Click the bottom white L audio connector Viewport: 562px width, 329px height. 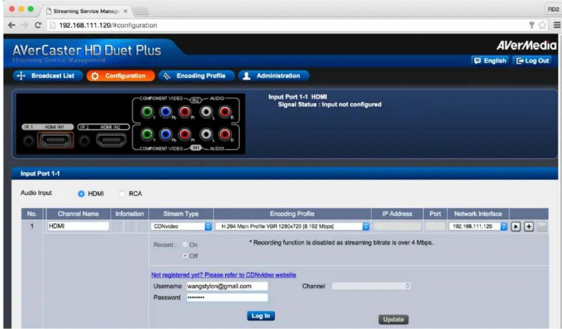coord(206,134)
